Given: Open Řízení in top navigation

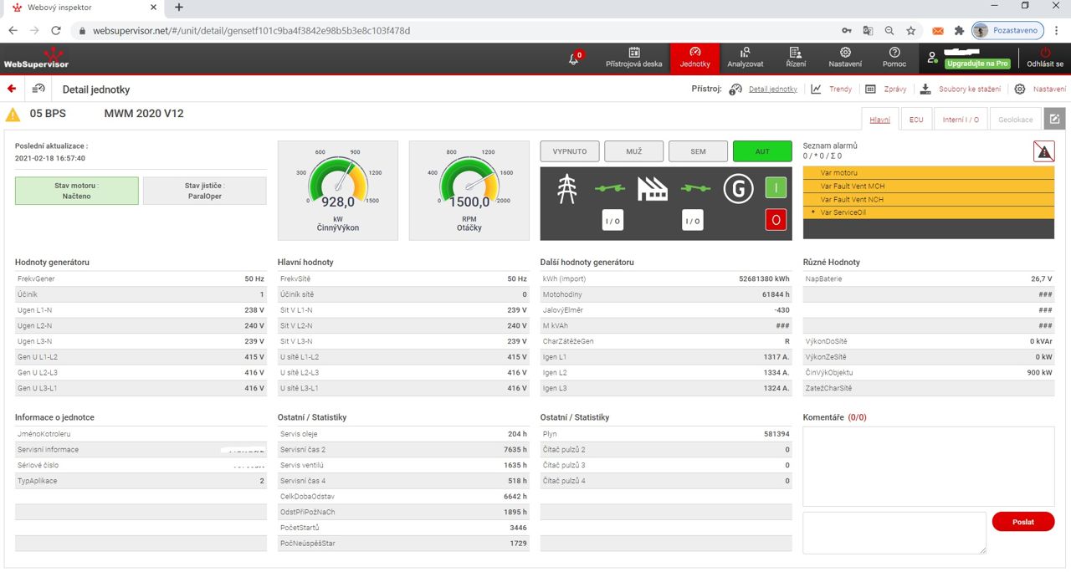Looking at the screenshot, I should pyautogui.click(x=796, y=58).
